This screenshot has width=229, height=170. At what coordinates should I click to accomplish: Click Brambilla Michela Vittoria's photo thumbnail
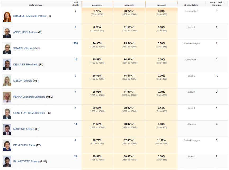click(x=7, y=16)
